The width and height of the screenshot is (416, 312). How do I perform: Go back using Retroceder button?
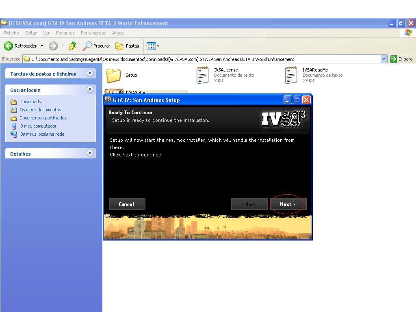pyautogui.click(x=20, y=46)
